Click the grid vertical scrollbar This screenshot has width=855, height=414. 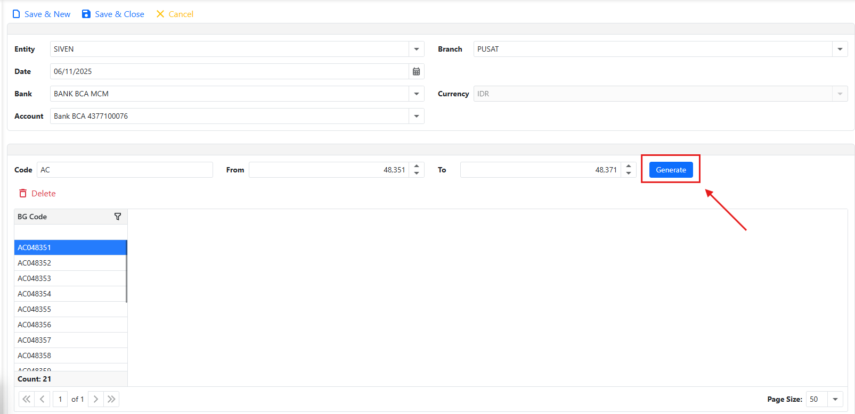click(126, 271)
